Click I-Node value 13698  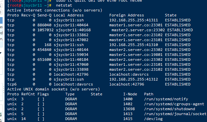(x=129, y=109)
